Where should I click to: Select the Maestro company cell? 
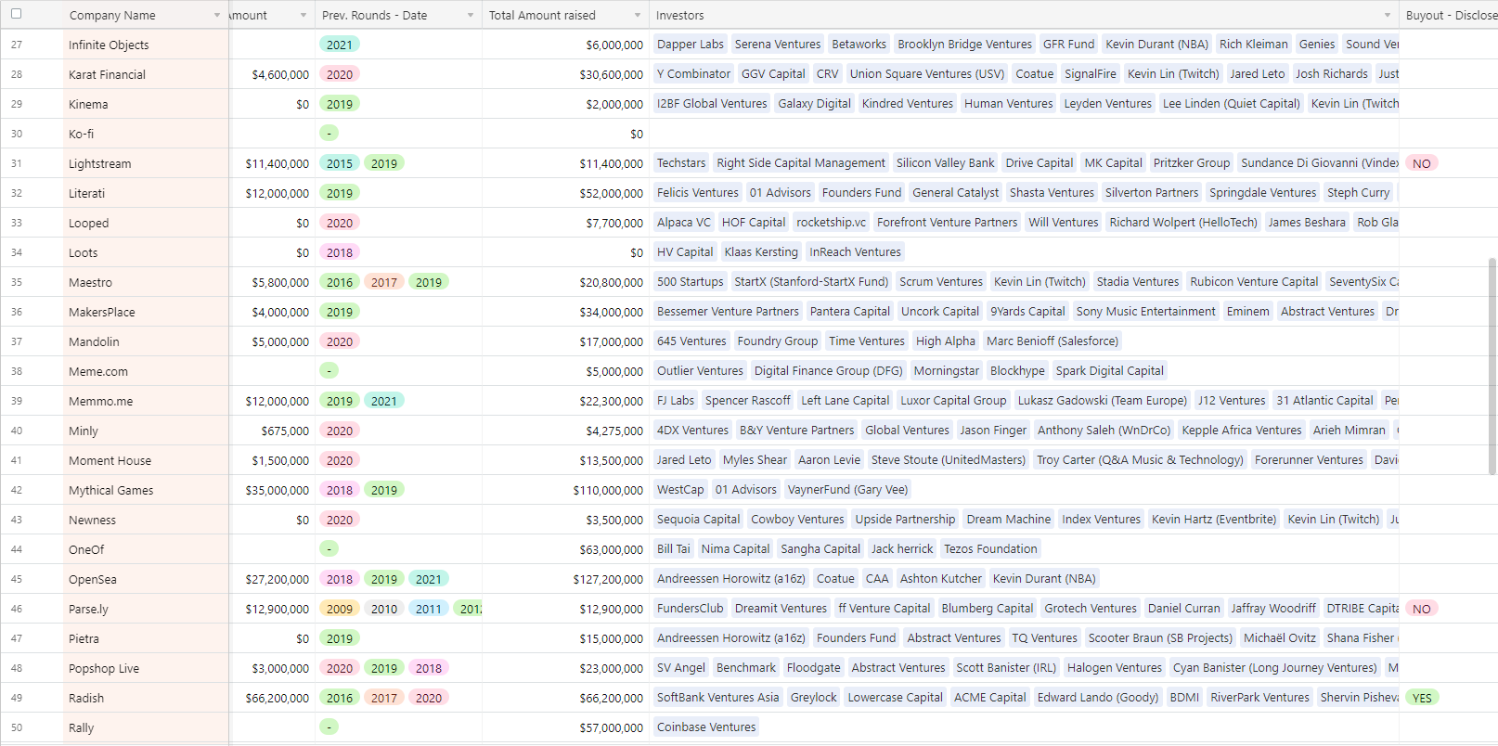146,282
